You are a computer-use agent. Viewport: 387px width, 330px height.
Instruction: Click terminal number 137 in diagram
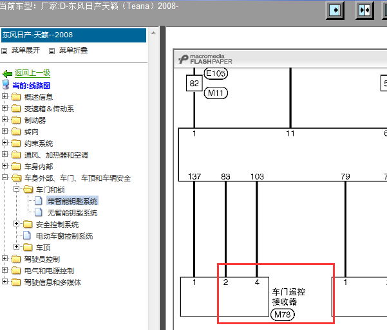click(x=194, y=177)
